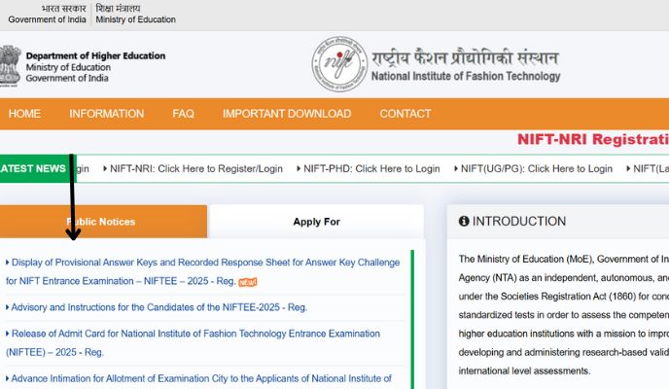Open the INFORMATION menu

(x=106, y=114)
